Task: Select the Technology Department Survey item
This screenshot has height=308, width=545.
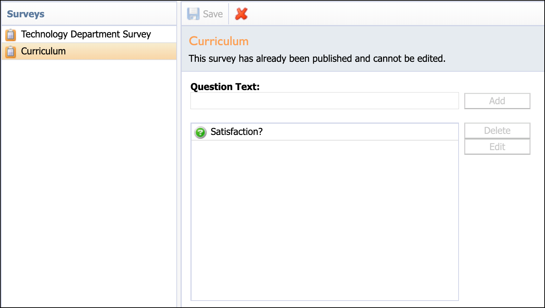Action: [x=89, y=34]
